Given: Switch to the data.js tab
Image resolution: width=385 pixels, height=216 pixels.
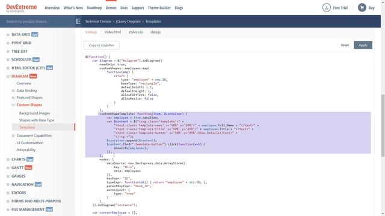Looking at the screenshot, I should click(x=155, y=32).
